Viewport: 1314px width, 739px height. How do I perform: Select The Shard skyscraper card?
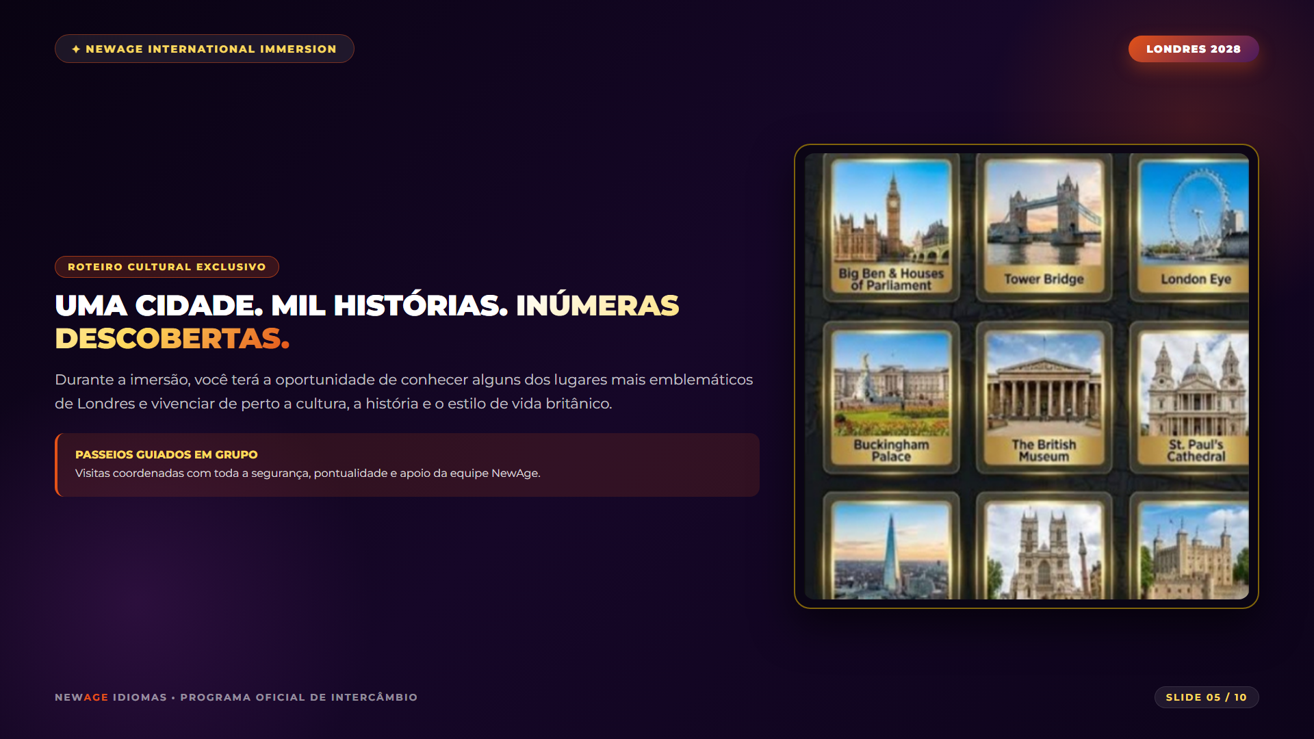pyautogui.click(x=890, y=546)
